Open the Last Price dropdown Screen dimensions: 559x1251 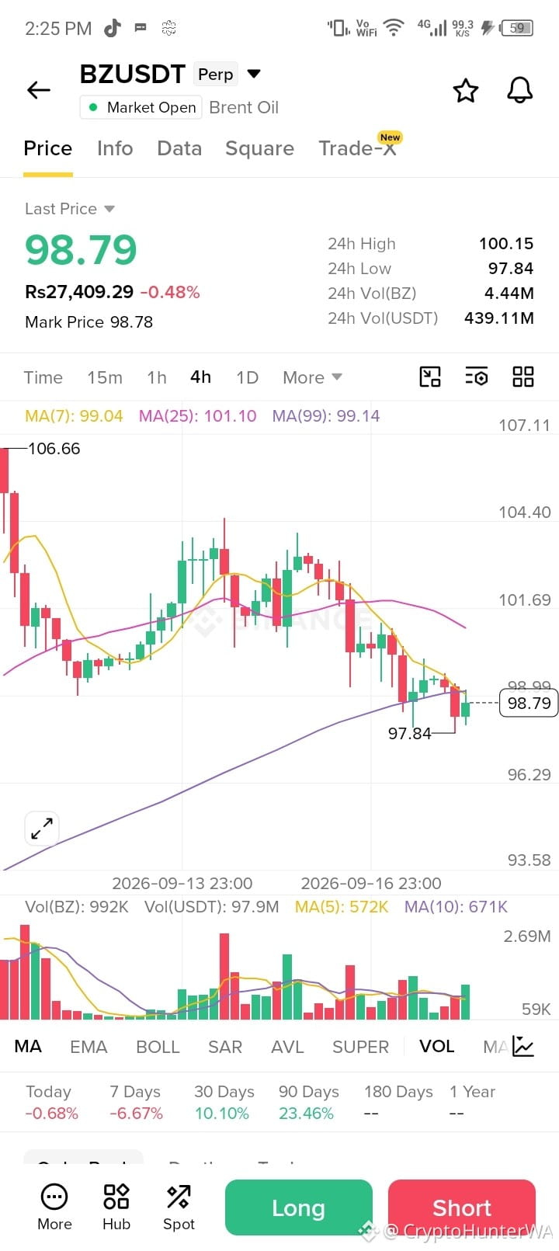(x=70, y=209)
